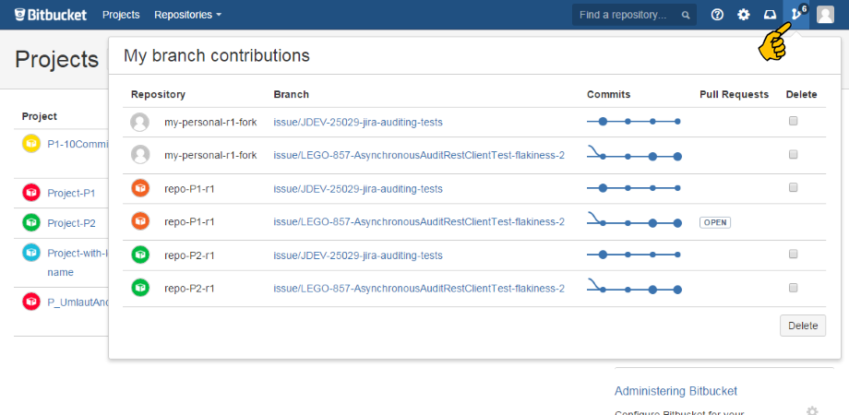Click the My branch contributions heading

[217, 55]
